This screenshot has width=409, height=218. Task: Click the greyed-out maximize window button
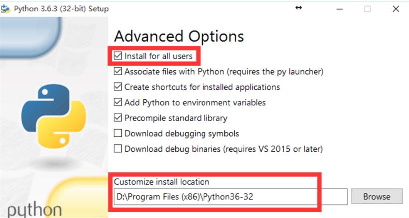tap(367, 9)
